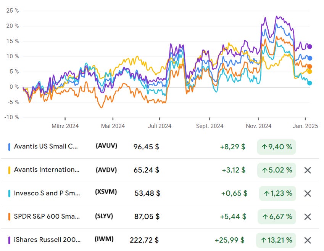The image size is (324, 251).
Task: Remove SLYV from the comparison
Action: coord(308,217)
